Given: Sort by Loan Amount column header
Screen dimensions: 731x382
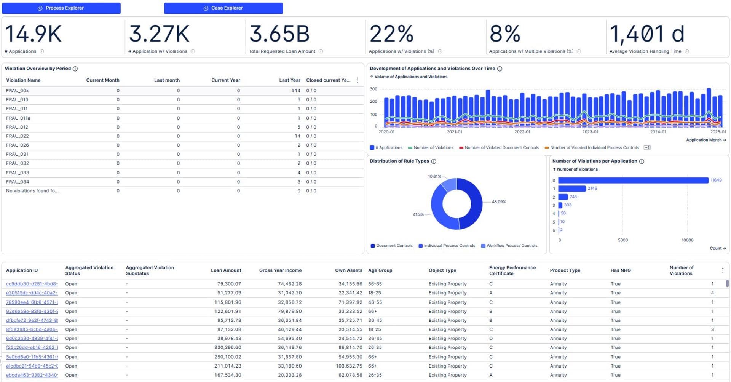Looking at the screenshot, I should point(226,270).
